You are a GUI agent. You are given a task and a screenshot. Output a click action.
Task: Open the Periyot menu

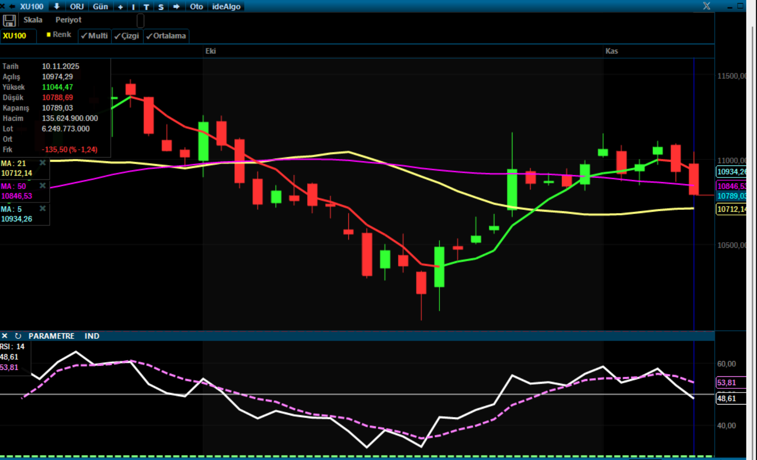(68, 20)
